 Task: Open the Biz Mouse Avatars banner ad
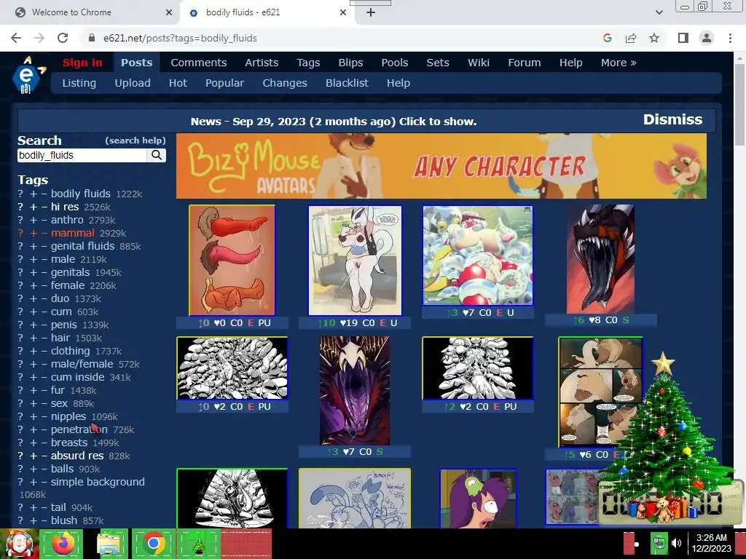[x=441, y=166]
